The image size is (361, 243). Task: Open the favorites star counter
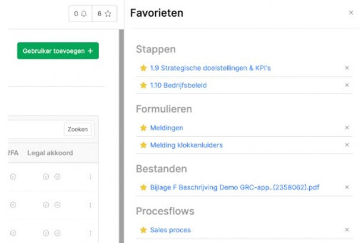pyautogui.click(x=104, y=13)
